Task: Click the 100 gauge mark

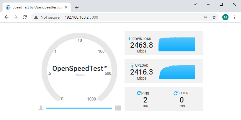Action: [101, 51]
